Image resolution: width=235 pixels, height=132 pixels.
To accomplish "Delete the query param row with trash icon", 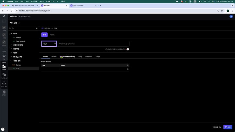I will [127, 69].
